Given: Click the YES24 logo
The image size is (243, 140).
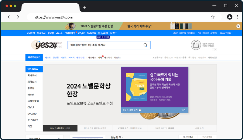Looking at the screenshot, I should [46, 45].
